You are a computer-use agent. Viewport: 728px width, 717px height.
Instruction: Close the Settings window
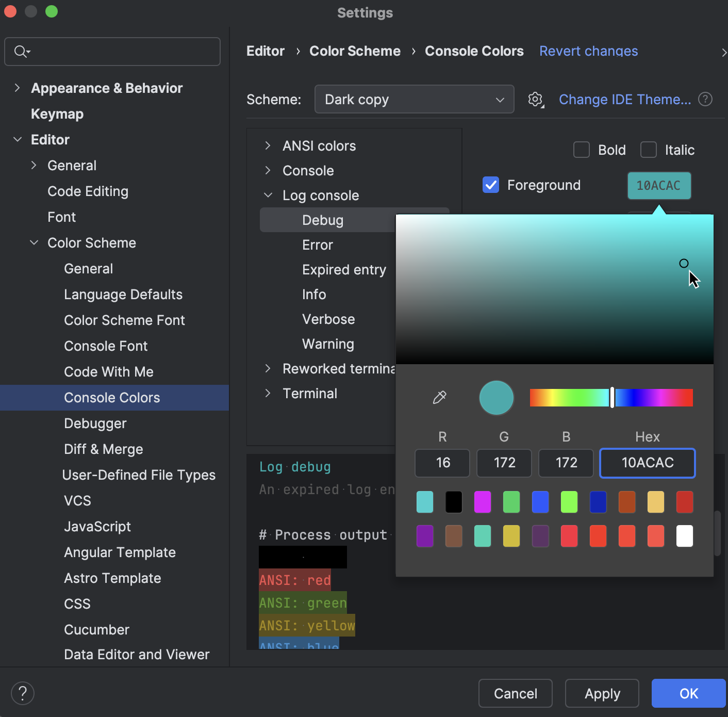10,11
